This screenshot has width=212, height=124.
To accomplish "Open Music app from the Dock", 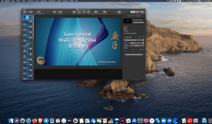I will tap(64, 121).
